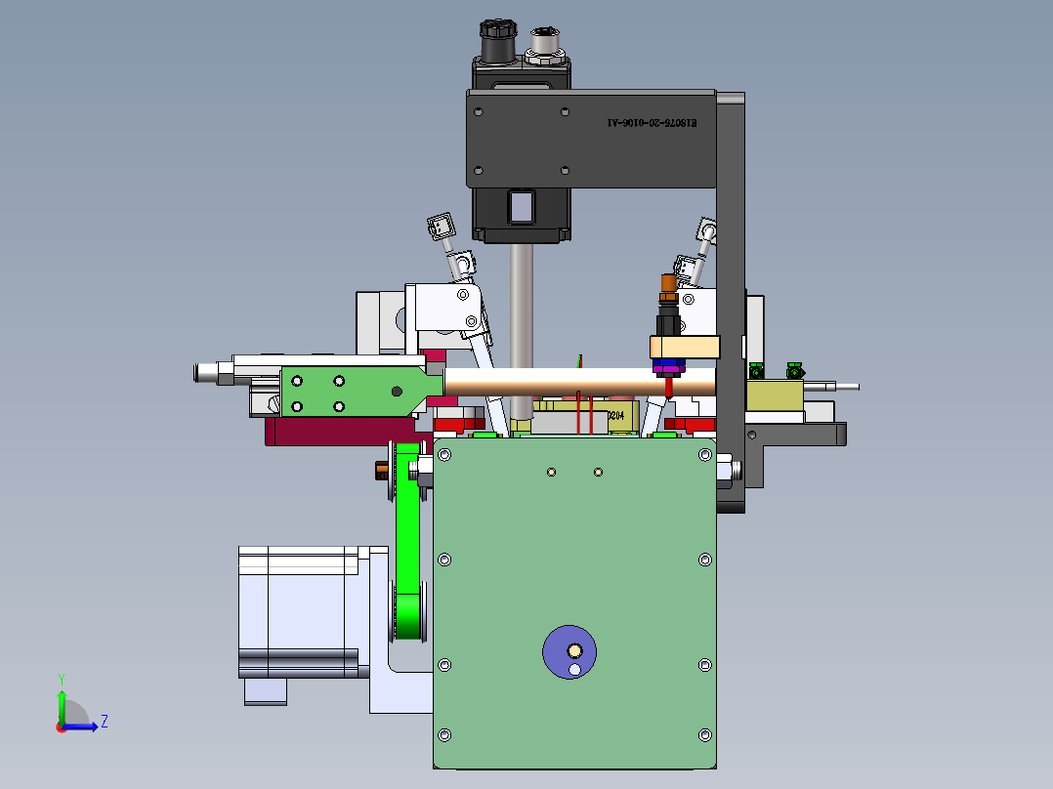Select the tall dark vertical support plate
The width and height of the screenshot is (1053, 789).
(731, 302)
